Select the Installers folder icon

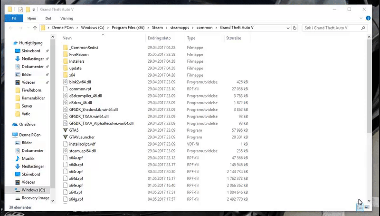click(x=66, y=61)
